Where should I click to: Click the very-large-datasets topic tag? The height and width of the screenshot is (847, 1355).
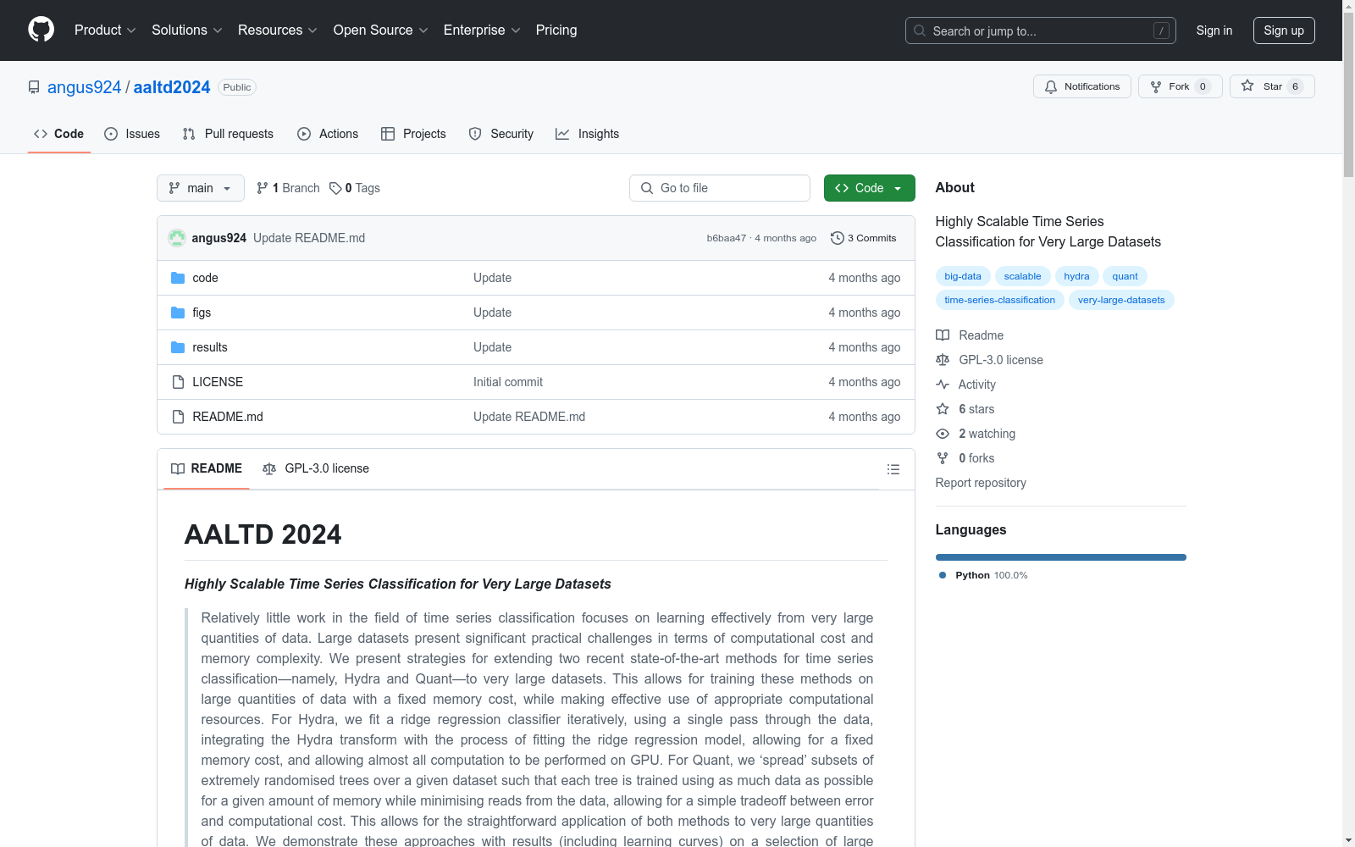tap(1121, 300)
